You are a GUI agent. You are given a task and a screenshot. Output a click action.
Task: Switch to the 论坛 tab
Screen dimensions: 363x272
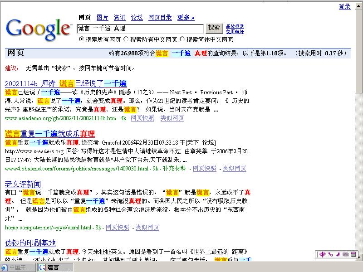coord(137,17)
